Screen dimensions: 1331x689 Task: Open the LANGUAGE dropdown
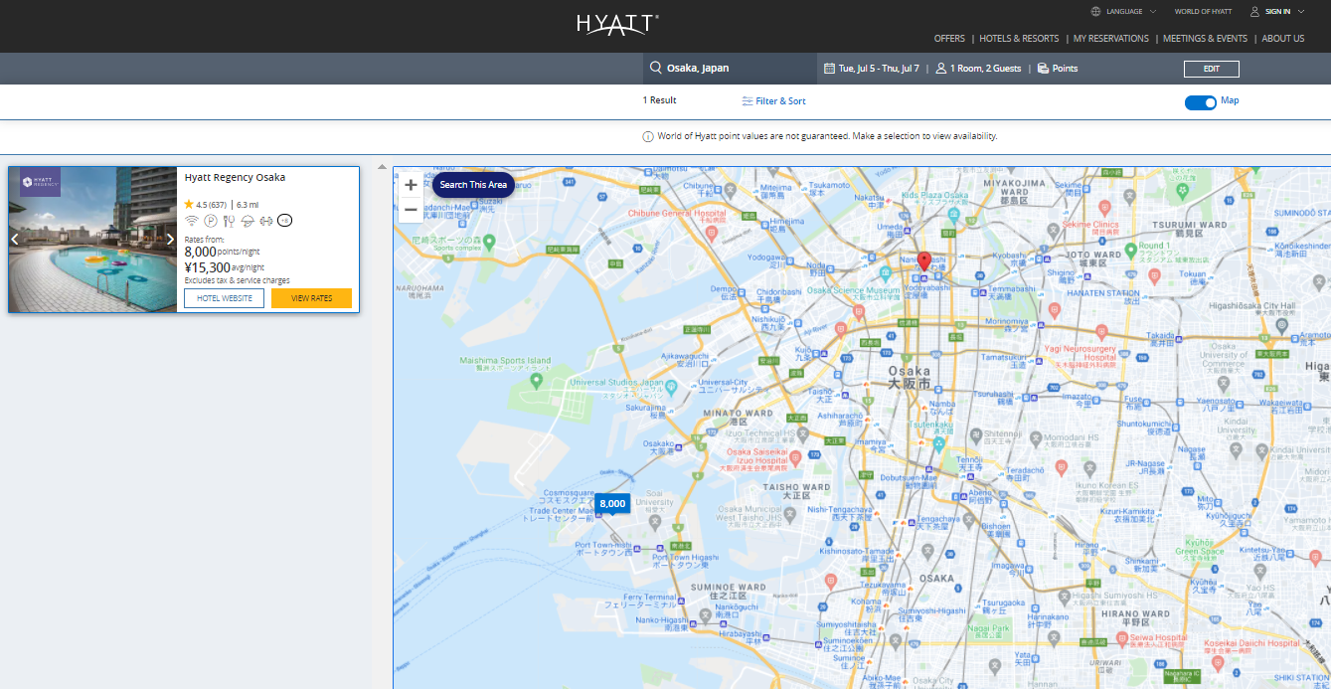click(x=1123, y=11)
